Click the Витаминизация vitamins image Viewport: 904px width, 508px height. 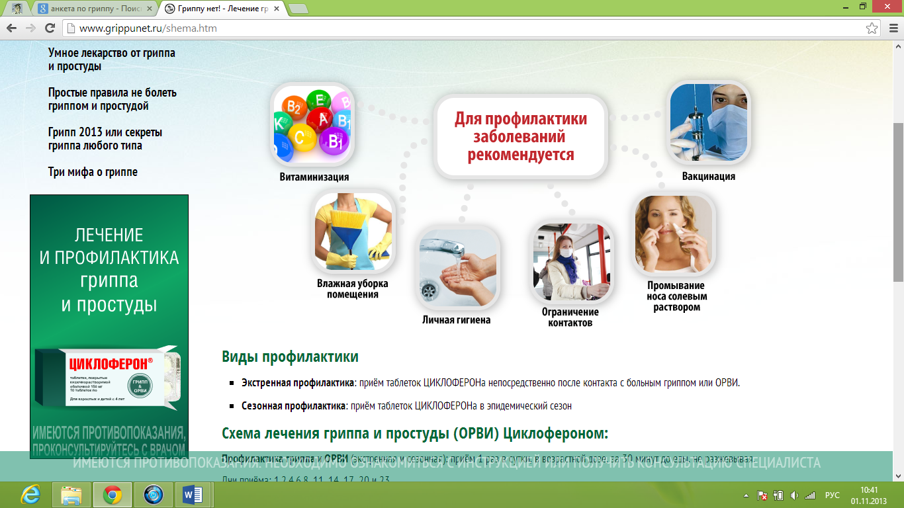point(313,124)
